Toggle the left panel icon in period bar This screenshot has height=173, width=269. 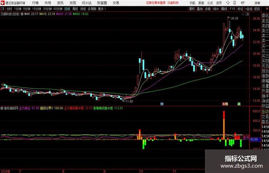(3, 9)
